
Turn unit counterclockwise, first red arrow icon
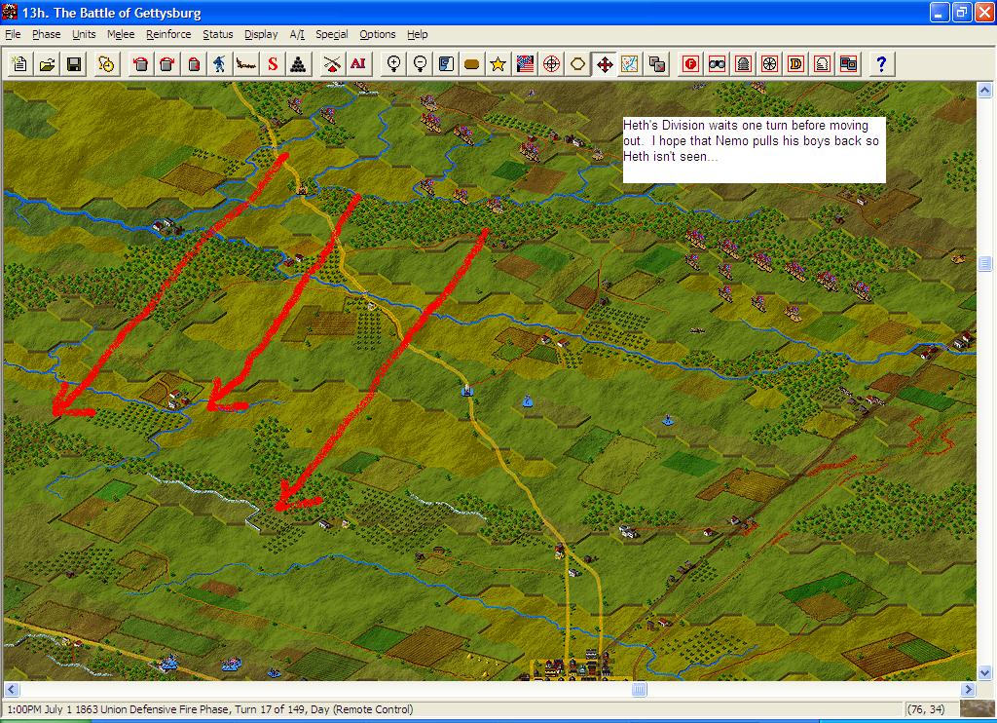[141, 63]
